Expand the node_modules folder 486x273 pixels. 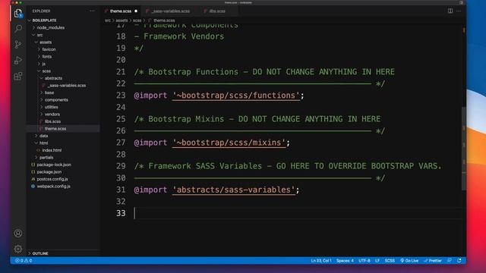pyautogui.click(x=51, y=27)
